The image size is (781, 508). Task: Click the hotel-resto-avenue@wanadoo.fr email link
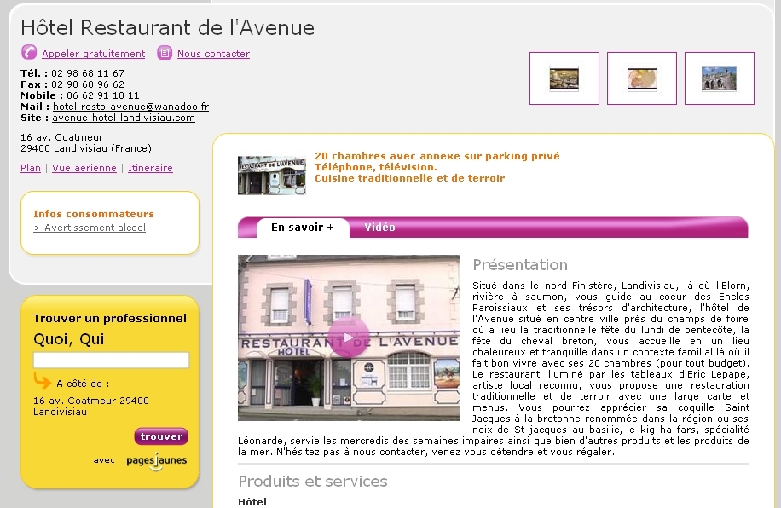click(x=131, y=107)
